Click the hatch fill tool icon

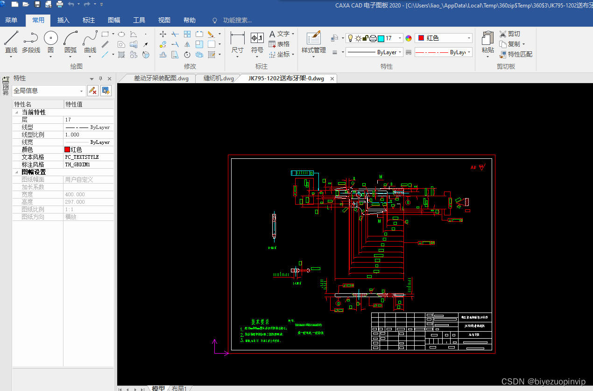121,55
